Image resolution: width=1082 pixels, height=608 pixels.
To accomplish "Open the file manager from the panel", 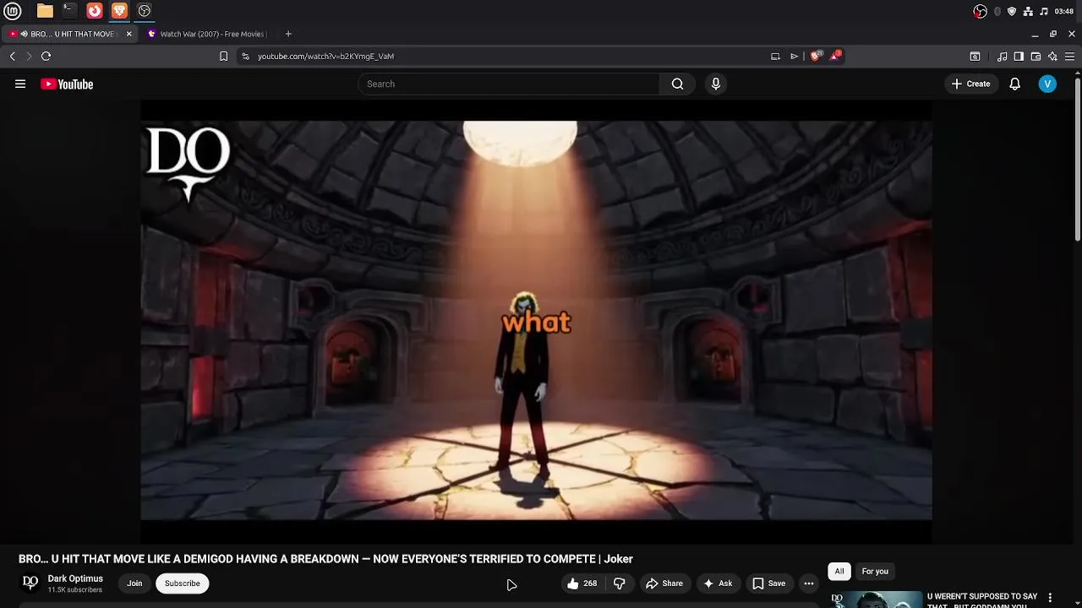I will [45, 11].
